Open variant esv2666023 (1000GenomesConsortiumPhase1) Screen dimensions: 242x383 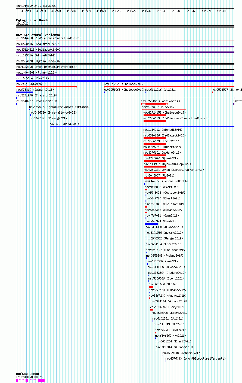coord(176,118)
